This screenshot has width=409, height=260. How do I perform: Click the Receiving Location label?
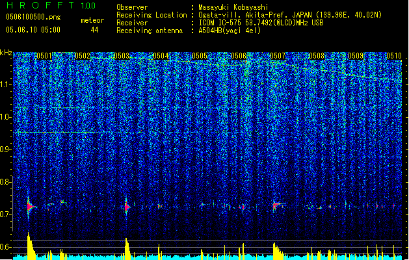coord(152,15)
